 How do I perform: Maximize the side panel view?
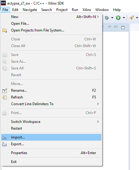click(123, 27)
